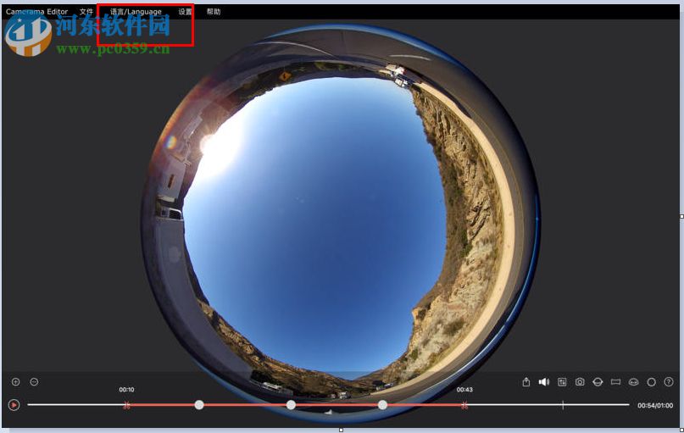Select the third keyframe dot on timeline
Viewport: 684px width, 433px height.
pos(382,405)
